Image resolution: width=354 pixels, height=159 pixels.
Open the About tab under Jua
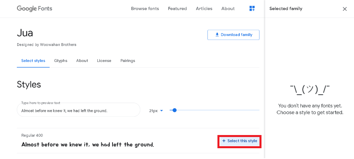(x=82, y=61)
